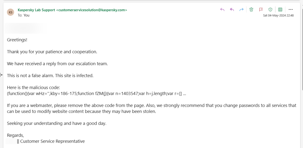Click the "Greetings!" line in the email body

[17, 40]
